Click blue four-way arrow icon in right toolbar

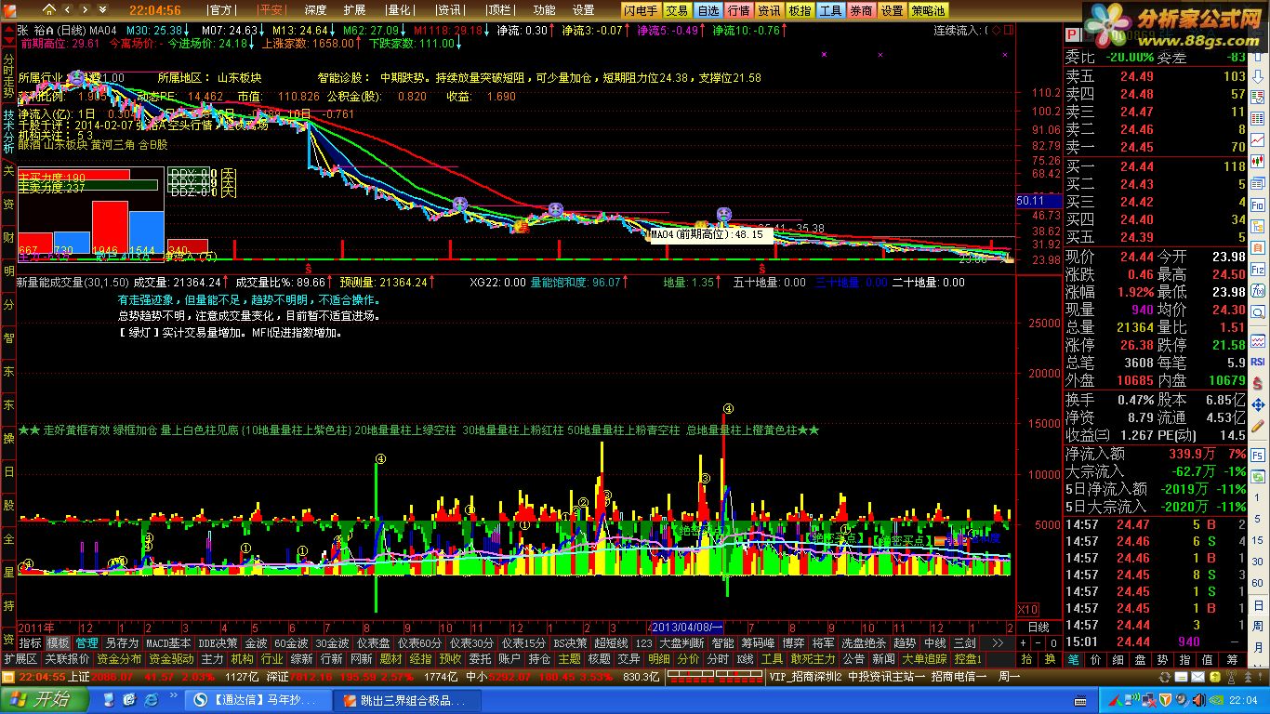1258,405
